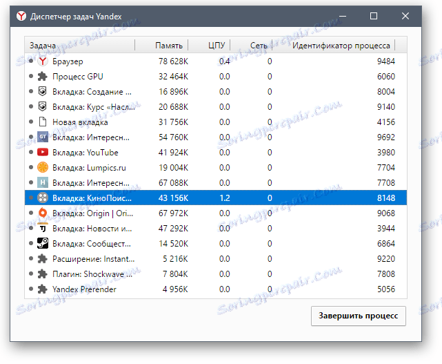Viewport: 442px width, 364px height.
Task: Click the process ID 5056
Action: (x=386, y=289)
